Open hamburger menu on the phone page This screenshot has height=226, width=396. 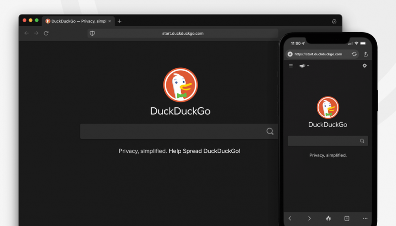pos(291,66)
